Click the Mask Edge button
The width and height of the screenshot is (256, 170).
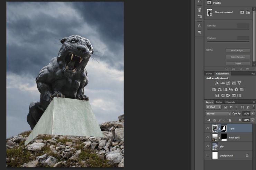(238, 51)
